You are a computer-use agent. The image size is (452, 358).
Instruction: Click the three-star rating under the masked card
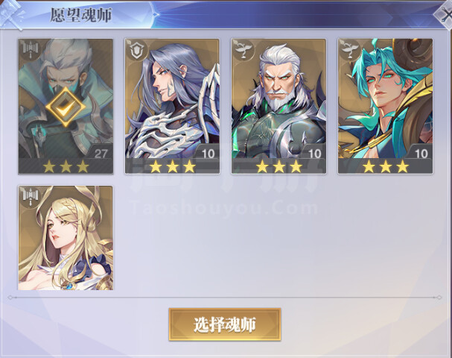[x=66, y=166]
